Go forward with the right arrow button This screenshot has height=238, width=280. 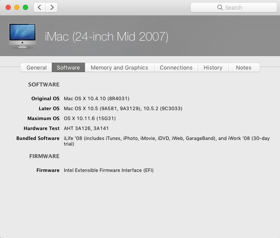52,7
